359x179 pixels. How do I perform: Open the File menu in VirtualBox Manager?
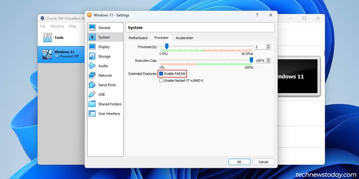click(x=43, y=26)
